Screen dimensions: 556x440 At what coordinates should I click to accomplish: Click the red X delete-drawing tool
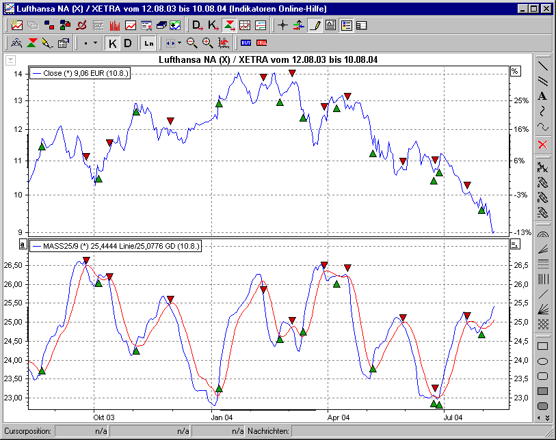[544, 143]
